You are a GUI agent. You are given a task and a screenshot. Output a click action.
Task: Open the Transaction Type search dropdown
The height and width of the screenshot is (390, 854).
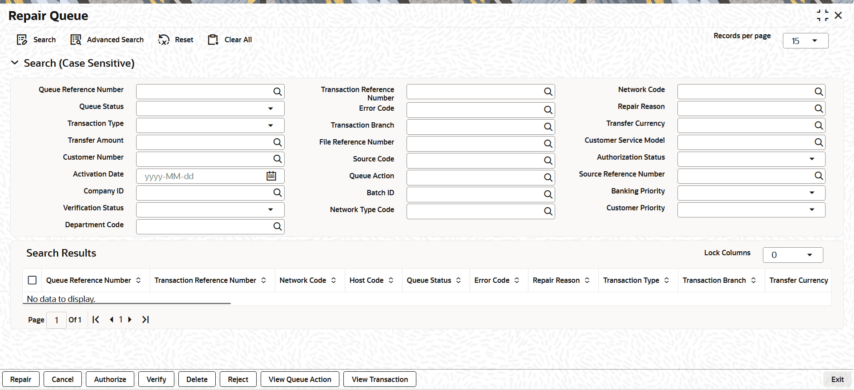(x=210, y=125)
